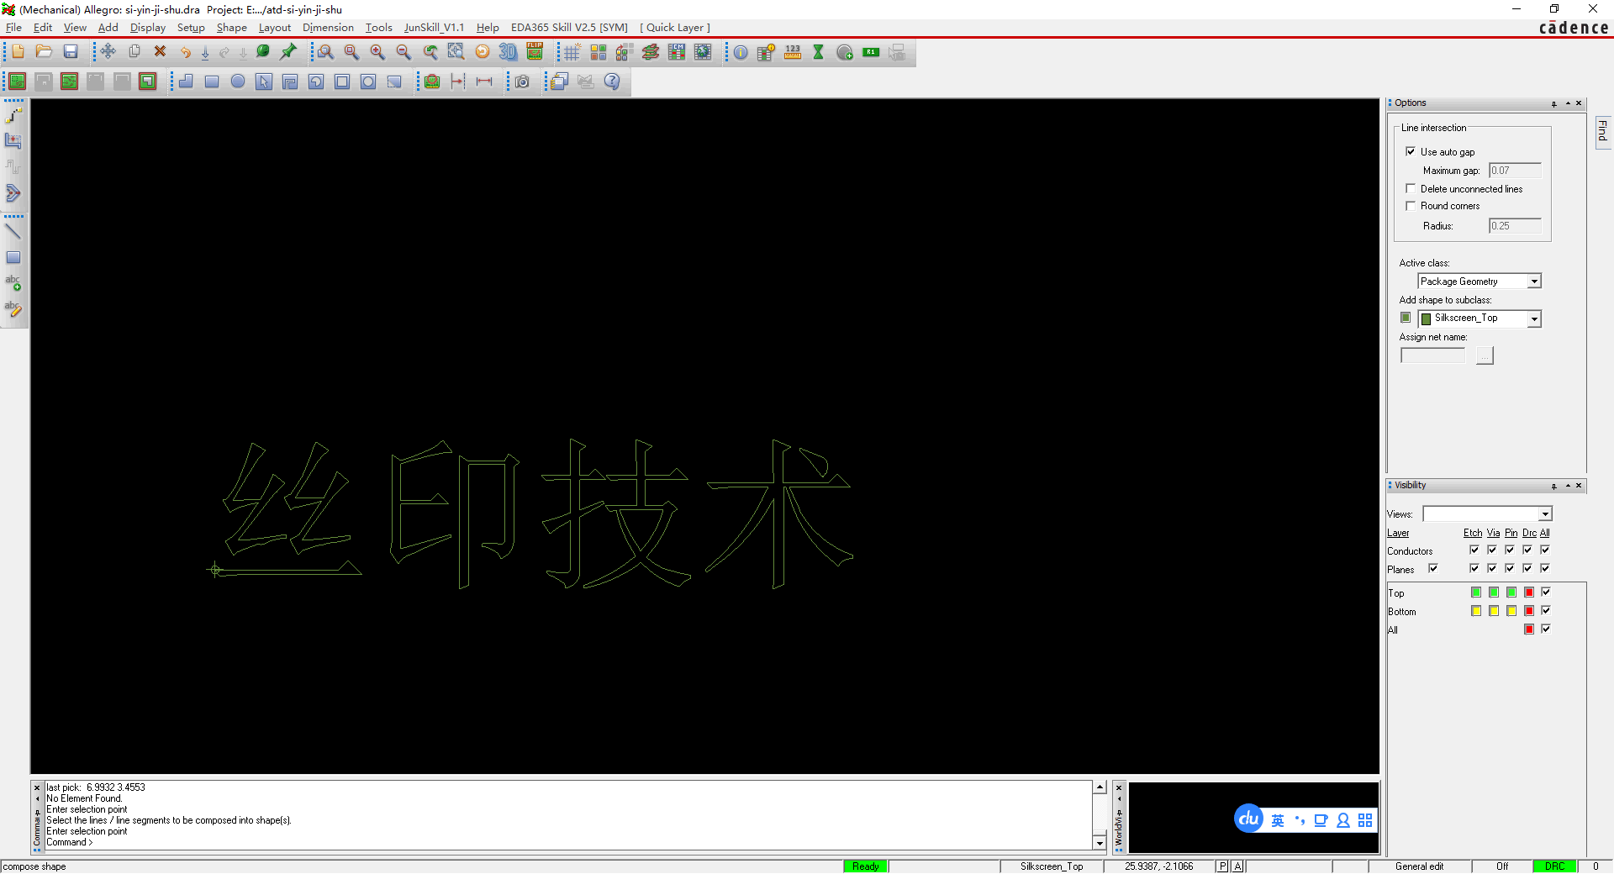
Task: Click the green DRC status bar button
Action: [x=1554, y=866]
